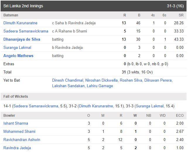Open Dilruwan Perera's profile link
Viewport: 188px width, 153px height.
(x=158, y=80)
